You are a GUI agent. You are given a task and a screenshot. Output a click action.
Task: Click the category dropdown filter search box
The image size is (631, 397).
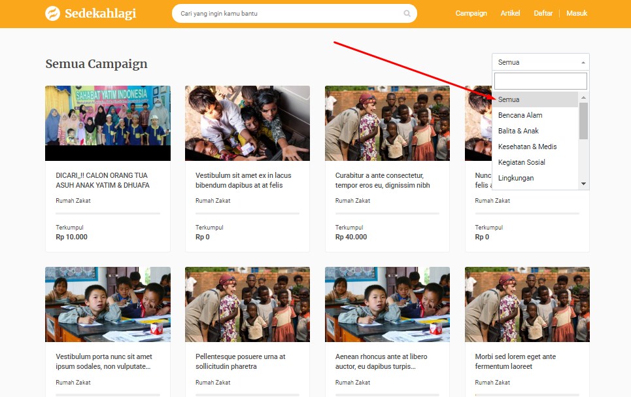tap(541, 81)
